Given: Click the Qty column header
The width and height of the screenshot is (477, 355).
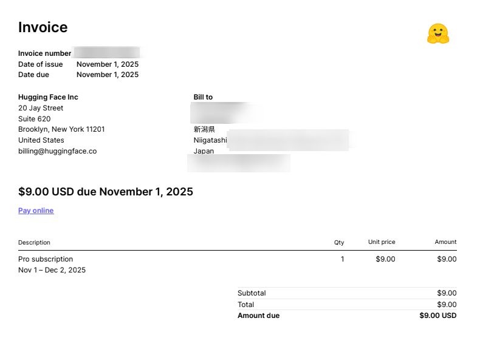Looking at the screenshot, I should point(339,242).
